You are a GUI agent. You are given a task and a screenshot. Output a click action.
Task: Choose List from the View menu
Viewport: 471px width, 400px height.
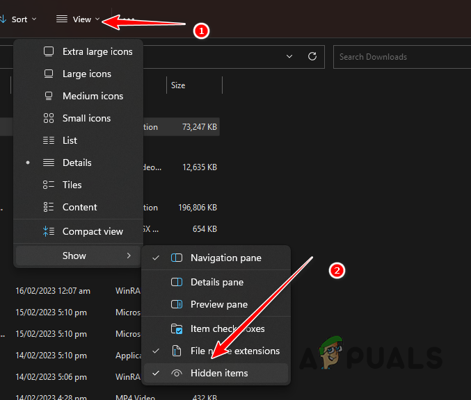(78, 140)
